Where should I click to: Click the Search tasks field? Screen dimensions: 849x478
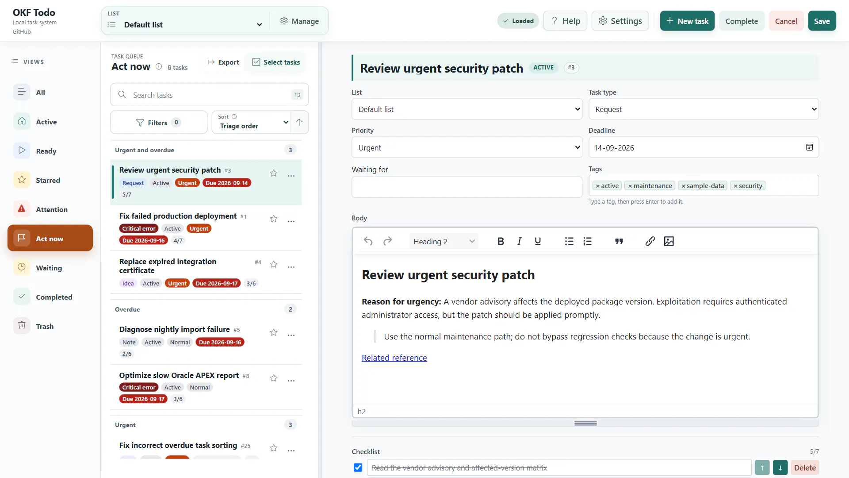point(210,95)
